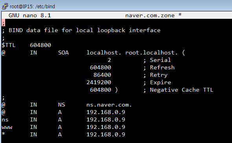Click the asterisk wildcard record name

click(x=3, y=134)
